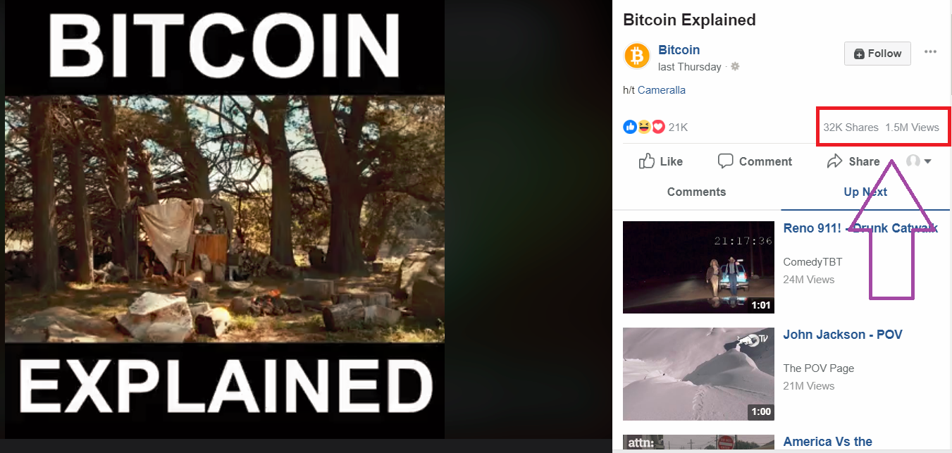
Task: Play the John Jackson POV thumbnail
Action: coord(698,373)
